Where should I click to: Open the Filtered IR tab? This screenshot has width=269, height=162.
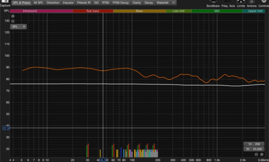[84, 3]
